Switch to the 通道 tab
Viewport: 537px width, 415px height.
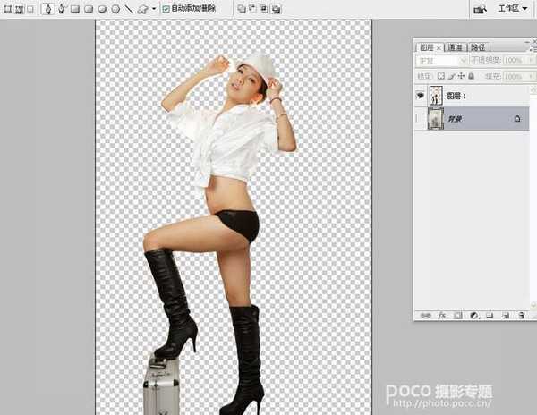point(456,47)
